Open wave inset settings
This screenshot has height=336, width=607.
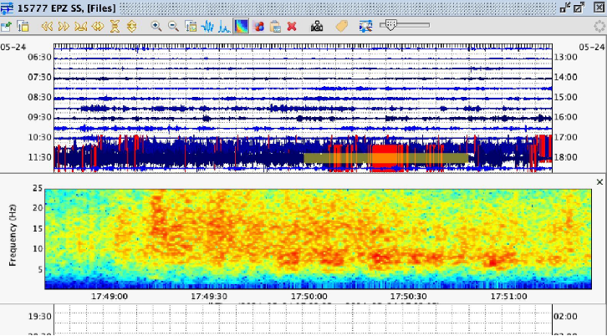[x=191, y=26]
